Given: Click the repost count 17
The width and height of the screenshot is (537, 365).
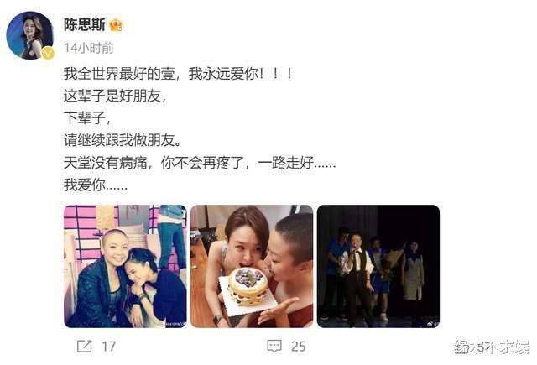Looking at the screenshot, I should [108, 347].
